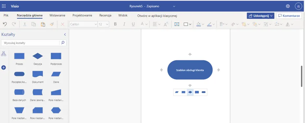Image resolution: width=305 pixels, height=123 pixels.
Task: Redo the last undone action
Action: tap(14, 24)
